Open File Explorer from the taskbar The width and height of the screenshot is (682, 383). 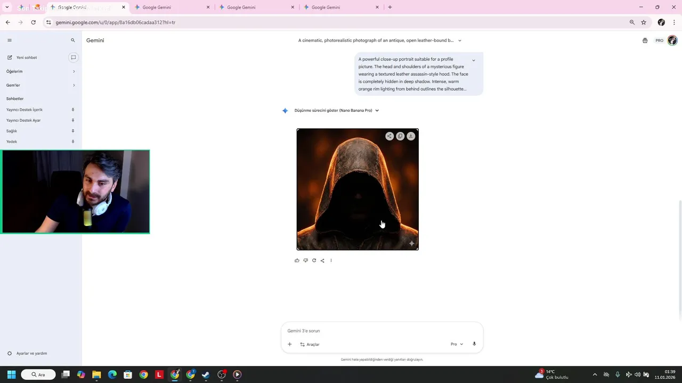point(96,374)
